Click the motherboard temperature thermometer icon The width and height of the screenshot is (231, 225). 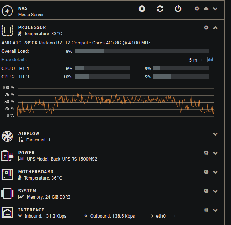click(x=20, y=178)
